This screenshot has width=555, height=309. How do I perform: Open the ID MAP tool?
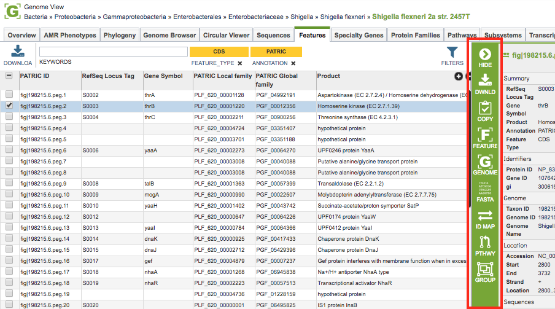(x=485, y=216)
